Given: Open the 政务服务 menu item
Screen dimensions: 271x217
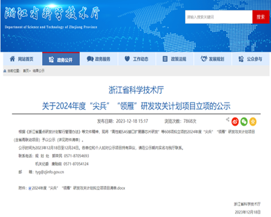Looking at the screenshot, I should [x=99, y=59].
